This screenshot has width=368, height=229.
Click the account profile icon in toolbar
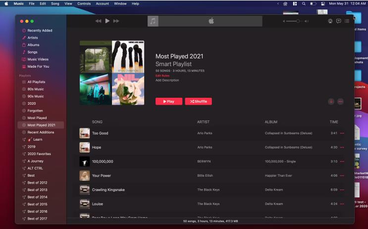[x=330, y=21]
